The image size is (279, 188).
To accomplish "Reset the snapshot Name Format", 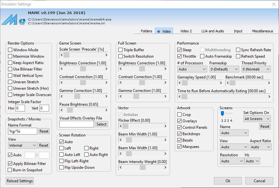I will pos(44,131).
